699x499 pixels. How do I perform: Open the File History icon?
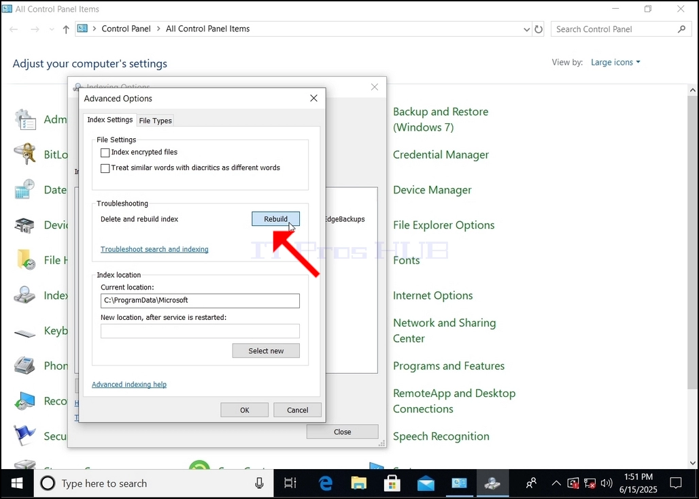pyautogui.click(x=25, y=260)
